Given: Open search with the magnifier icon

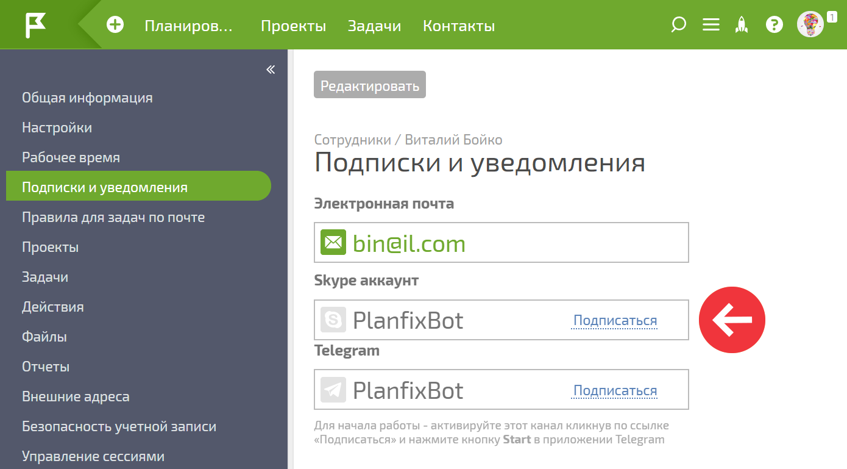Looking at the screenshot, I should point(678,25).
